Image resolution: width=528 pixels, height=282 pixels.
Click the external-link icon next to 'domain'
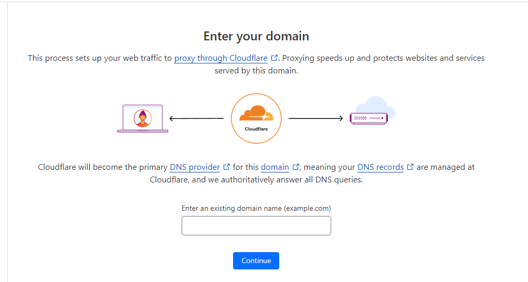(x=295, y=167)
